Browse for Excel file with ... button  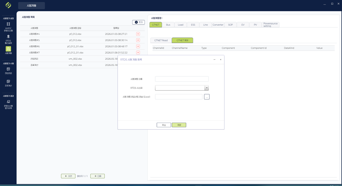[207, 97]
